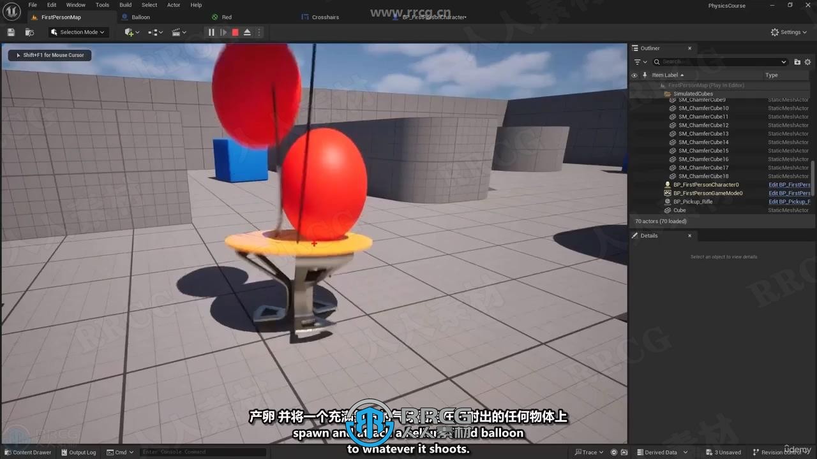This screenshot has width=817, height=459.
Task: Open the browse content folder icon
Action: click(29, 32)
